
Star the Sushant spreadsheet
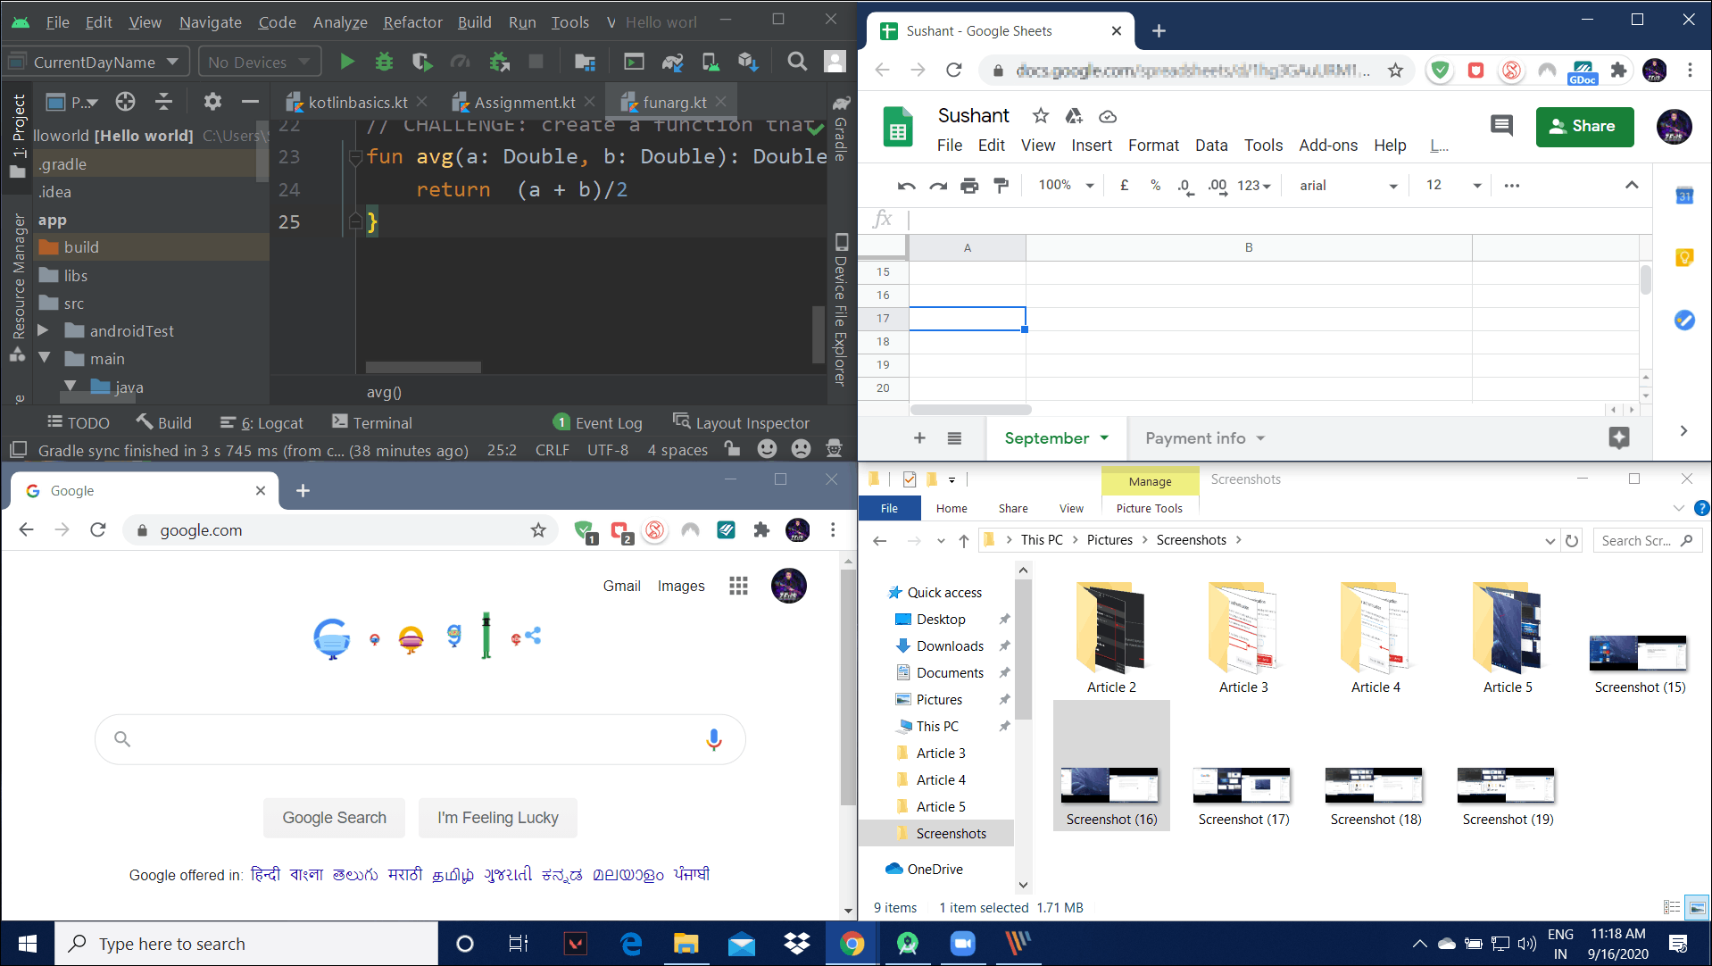pos(1039,116)
